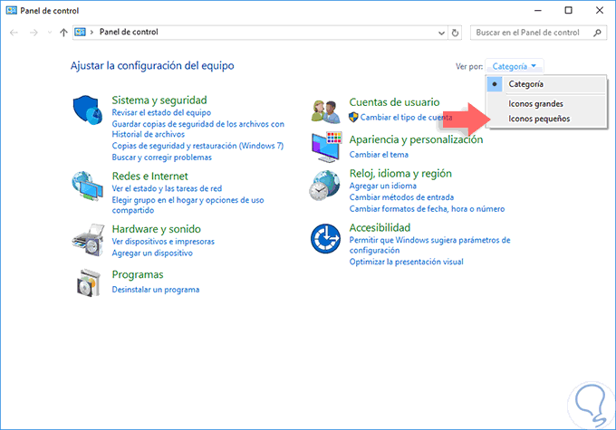This screenshot has width=616, height=430.
Task: Select Iconos pequeños view option
Action: pos(546,119)
